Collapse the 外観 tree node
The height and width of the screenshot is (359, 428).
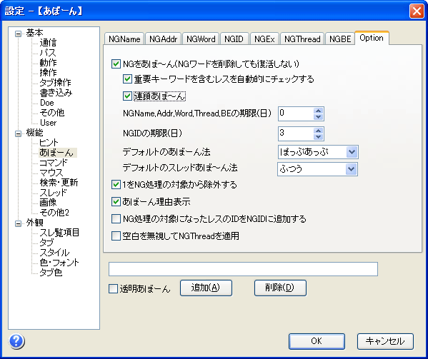coord(19,223)
